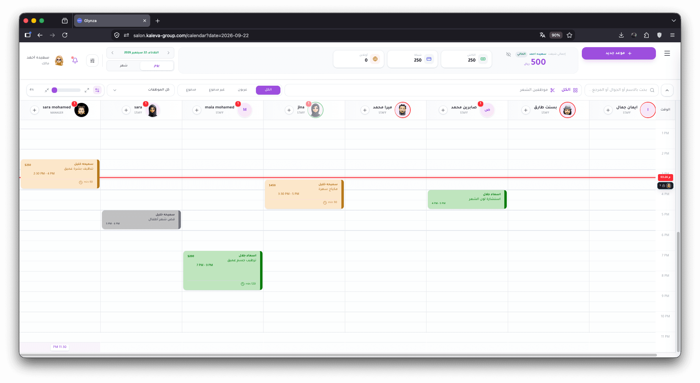Open the browser tab list chevron

coord(673,21)
